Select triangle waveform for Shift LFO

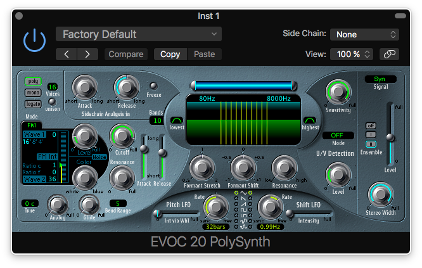point(250,193)
